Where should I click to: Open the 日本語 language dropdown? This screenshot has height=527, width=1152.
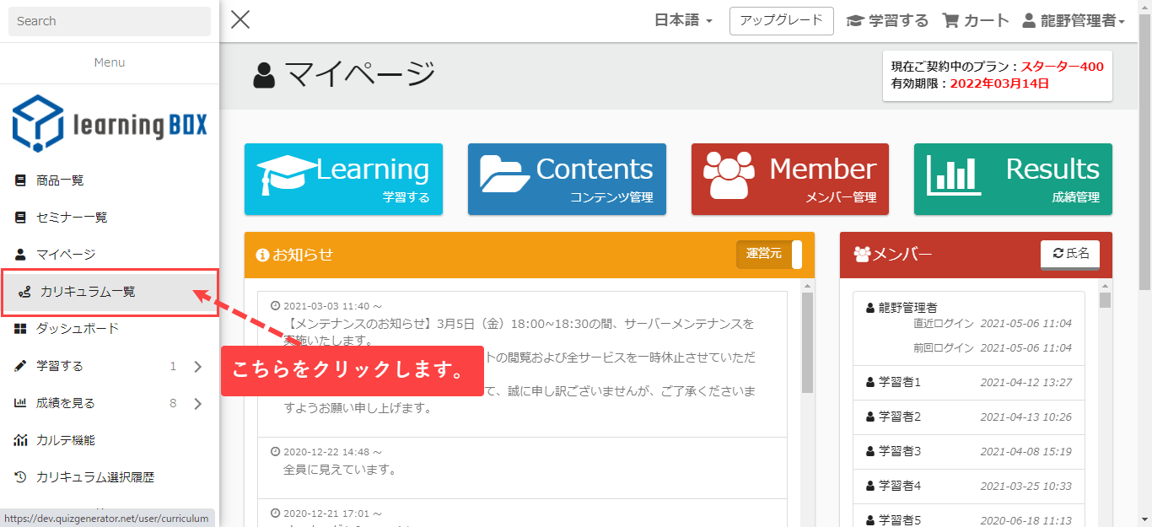pyautogui.click(x=683, y=21)
